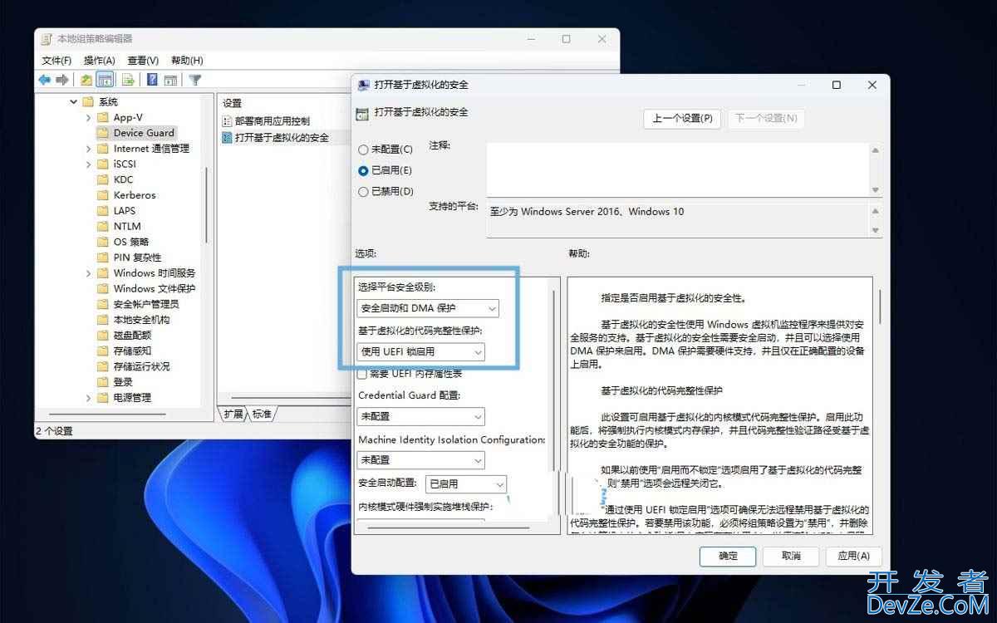Screen dimensions: 997x623
Task: Click the 设置 column header in the list
Action: [x=233, y=103]
